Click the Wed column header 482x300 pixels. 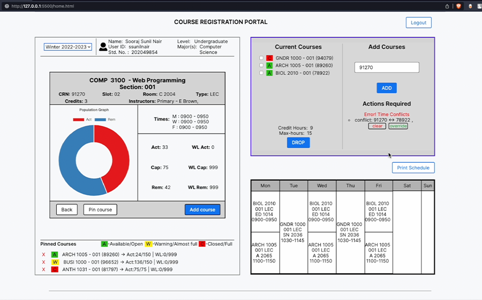(x=322, y=186)
